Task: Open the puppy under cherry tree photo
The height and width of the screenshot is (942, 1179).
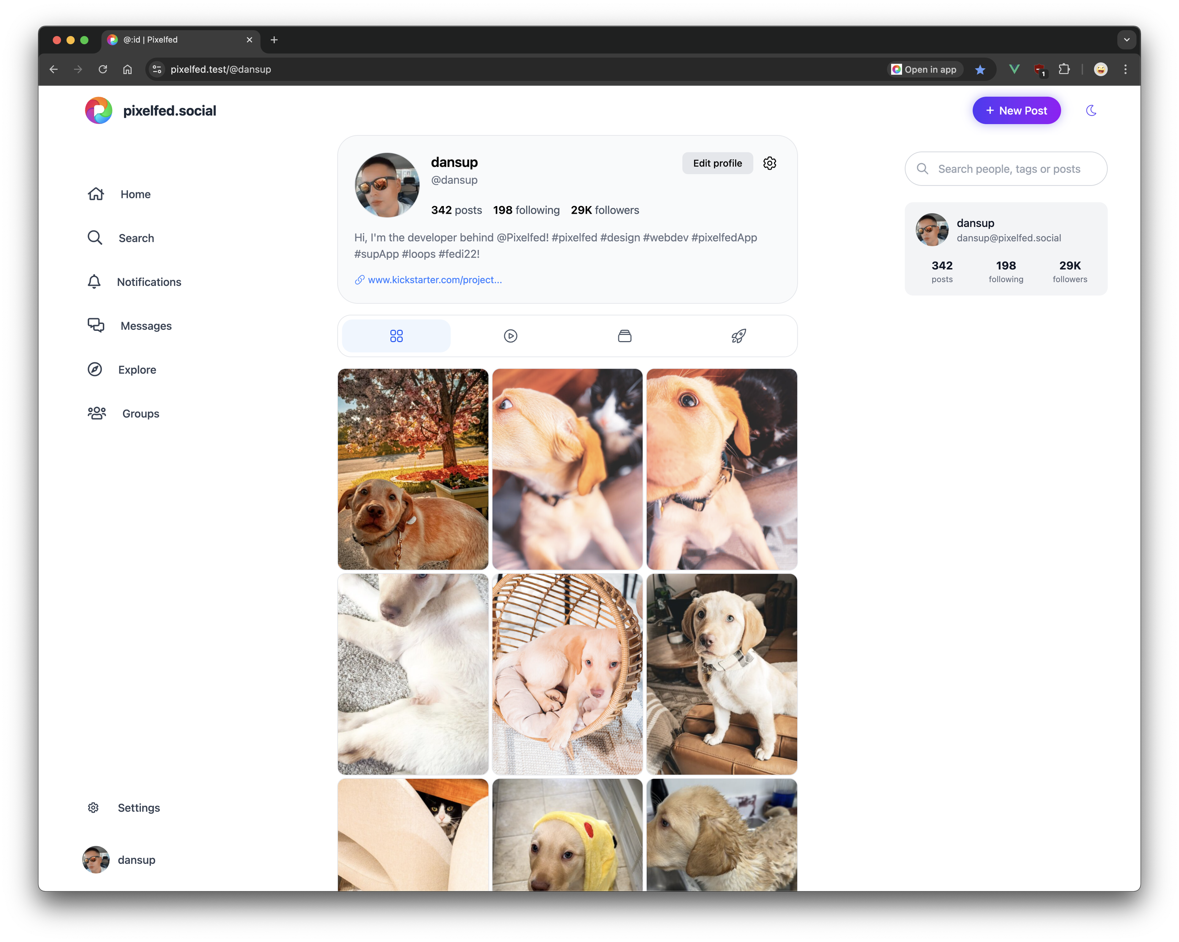Action: coord(413,469)
